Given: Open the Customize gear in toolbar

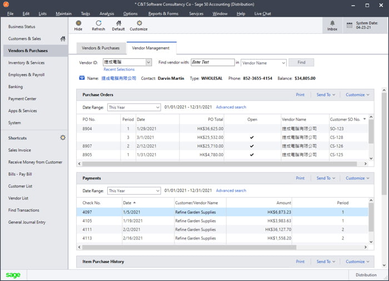Looking at the screenshot, I should 139,23.
